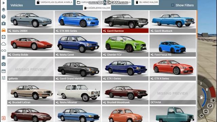Viewport: 217px width, 122px height.
Task: Open the help question mark icon
Action: coord(4,17)
